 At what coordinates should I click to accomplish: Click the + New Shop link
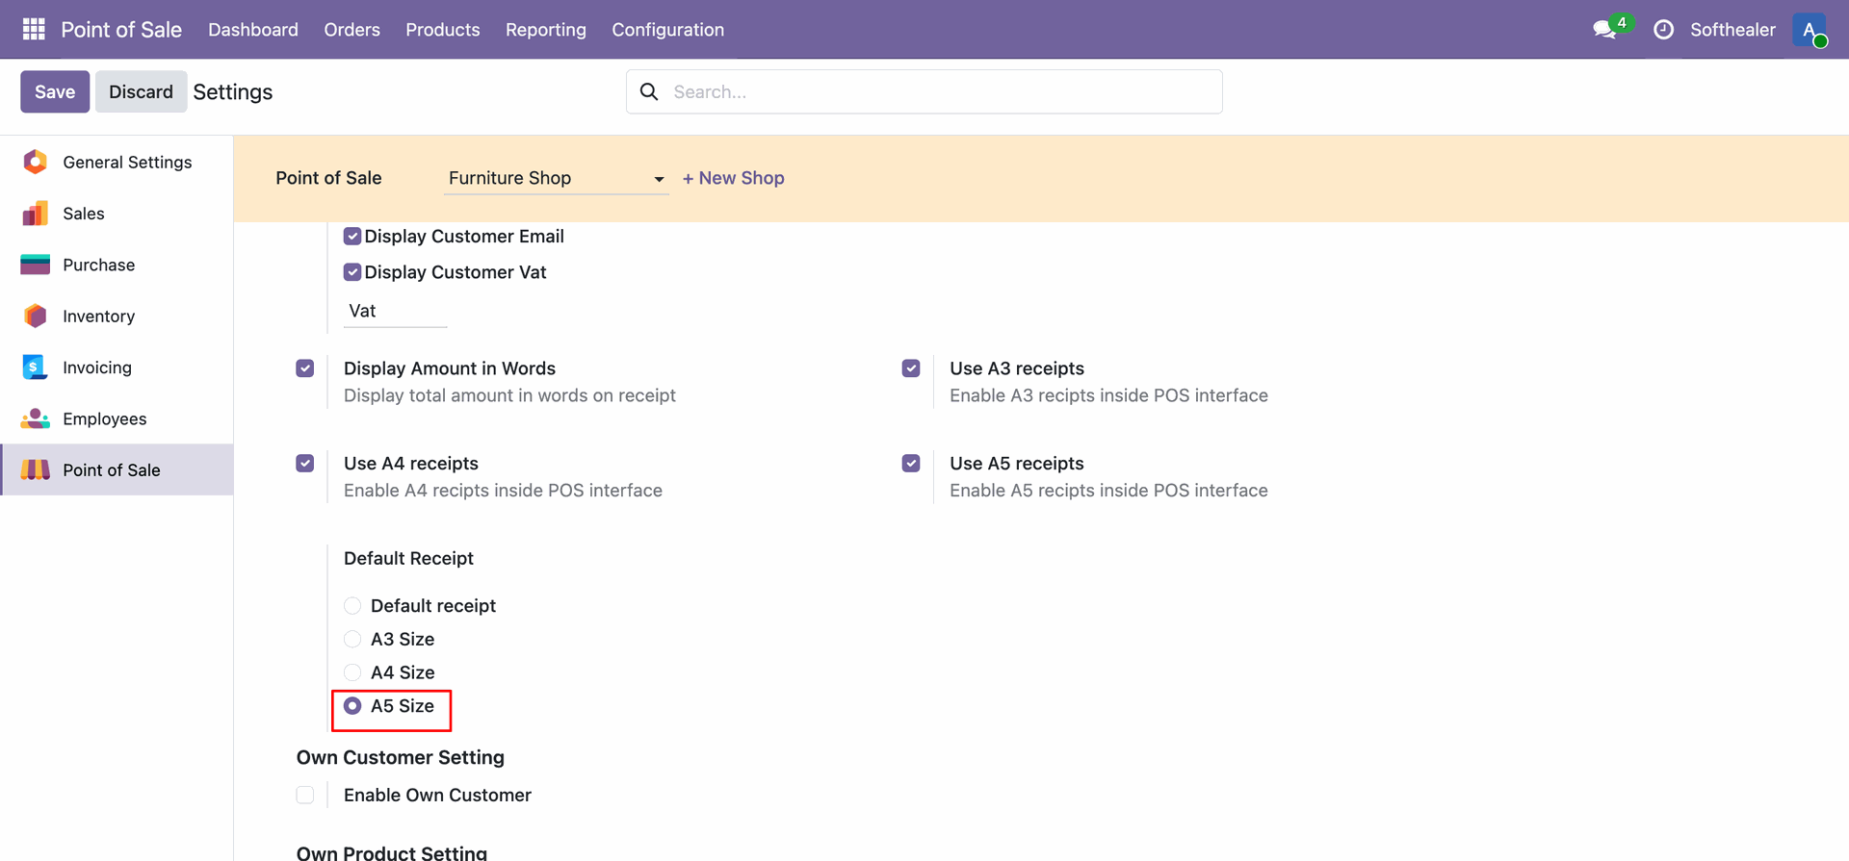[x=734, y=178]
